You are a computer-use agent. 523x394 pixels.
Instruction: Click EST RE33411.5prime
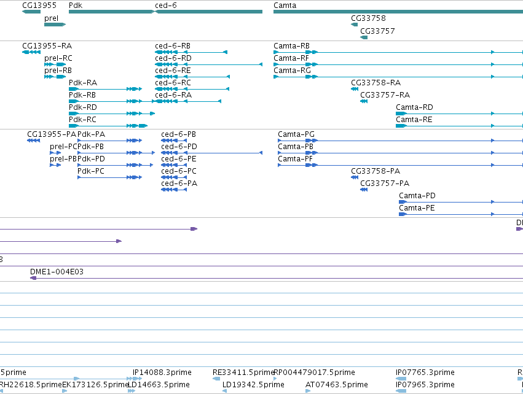[x=243, y=373]
